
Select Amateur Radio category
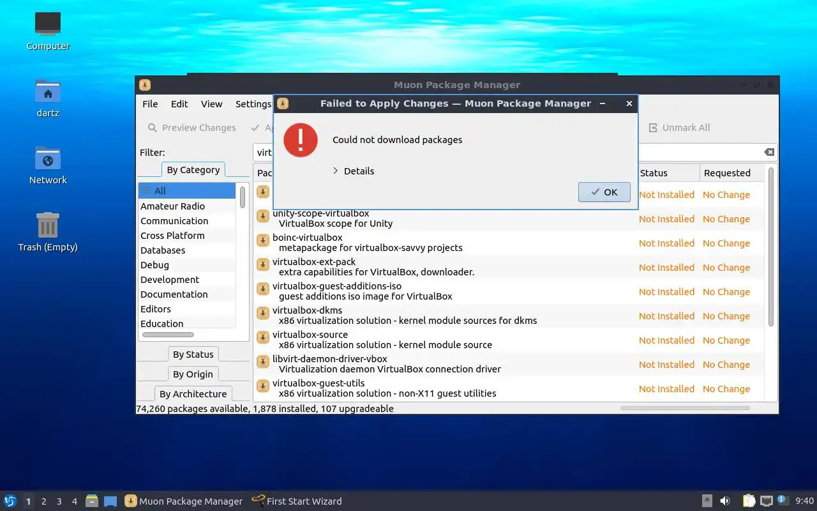click(187, 206)
